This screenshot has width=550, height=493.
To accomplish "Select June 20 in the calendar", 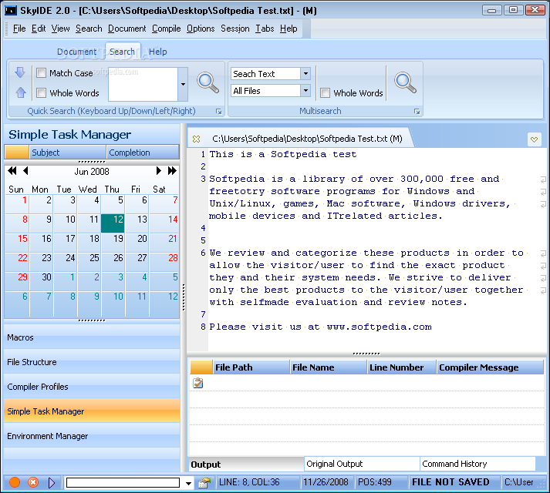I will pyautogui.click(x=137, y=243).
